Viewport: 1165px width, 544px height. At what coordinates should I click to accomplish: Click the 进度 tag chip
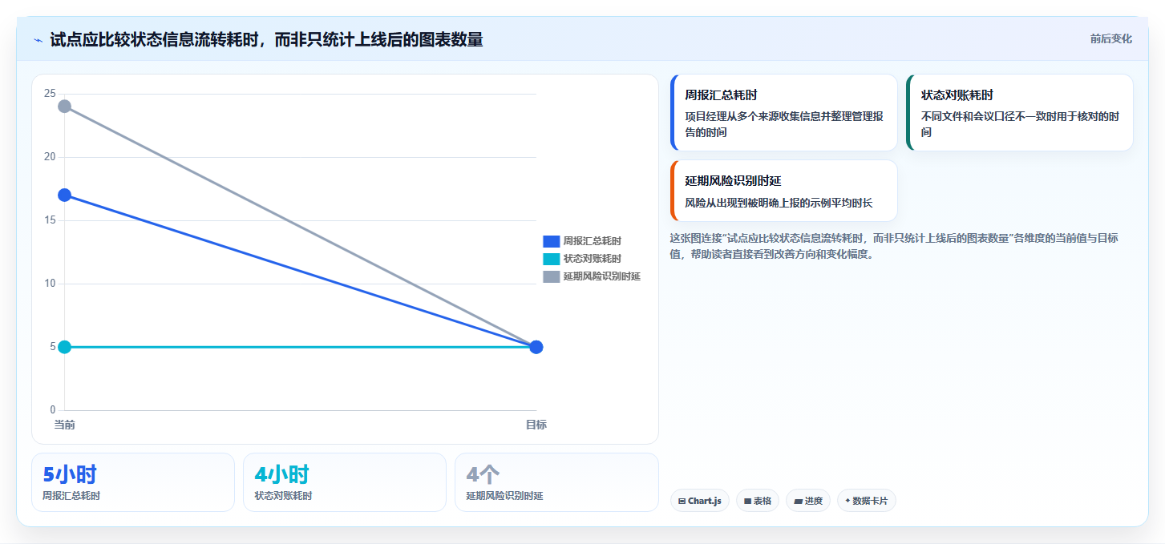(808, 501)
